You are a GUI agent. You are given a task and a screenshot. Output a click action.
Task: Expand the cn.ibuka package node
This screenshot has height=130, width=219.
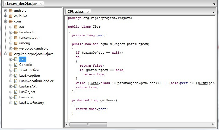pyautogui.click(x=6, y=16)
